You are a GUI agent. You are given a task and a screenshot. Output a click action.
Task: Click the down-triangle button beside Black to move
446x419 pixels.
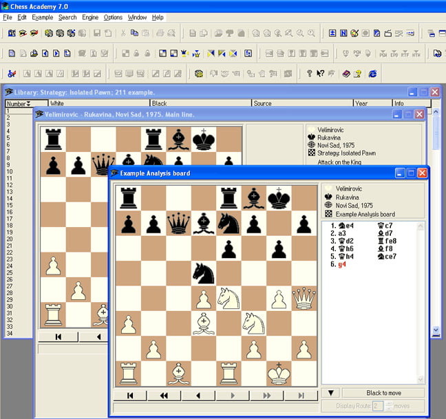(330, 393)
